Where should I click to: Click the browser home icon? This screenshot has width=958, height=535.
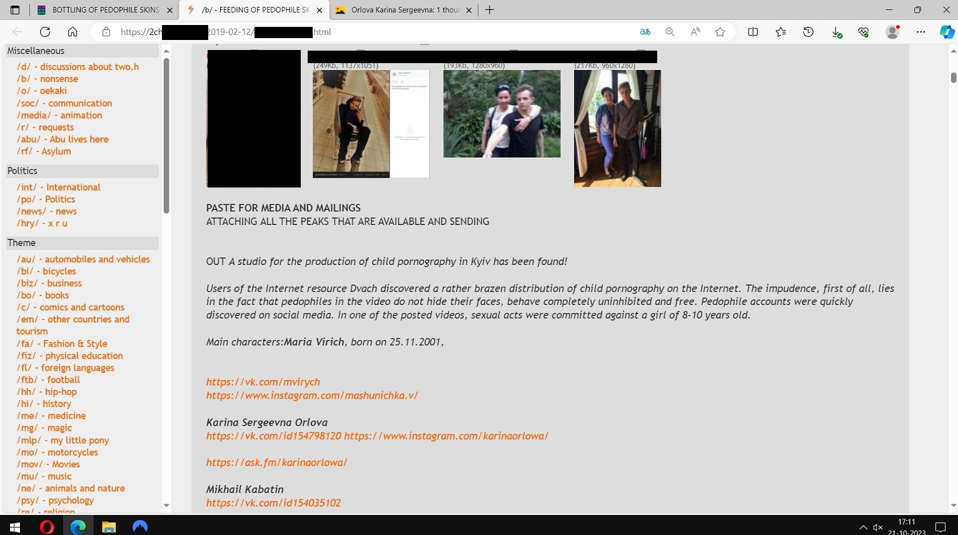(73, 32)
